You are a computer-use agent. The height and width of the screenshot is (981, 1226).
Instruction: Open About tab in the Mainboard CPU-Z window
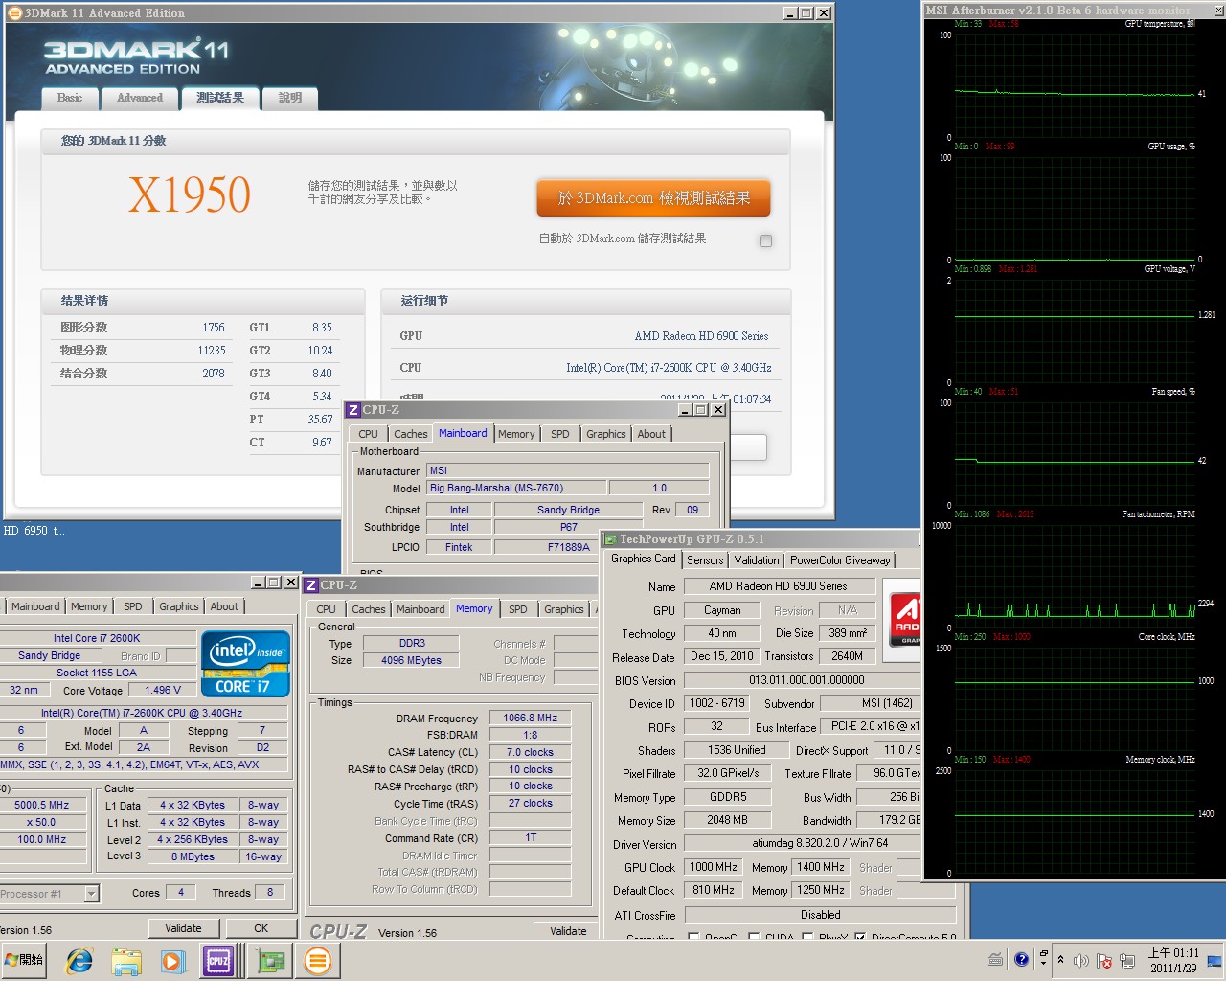651,434
